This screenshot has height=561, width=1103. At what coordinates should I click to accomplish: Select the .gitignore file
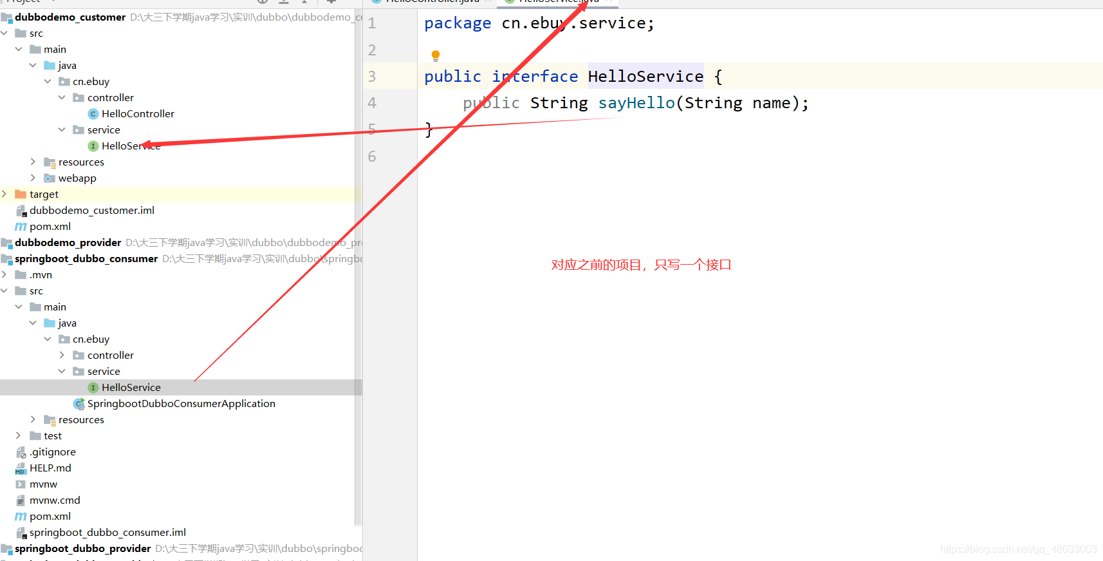53,452
